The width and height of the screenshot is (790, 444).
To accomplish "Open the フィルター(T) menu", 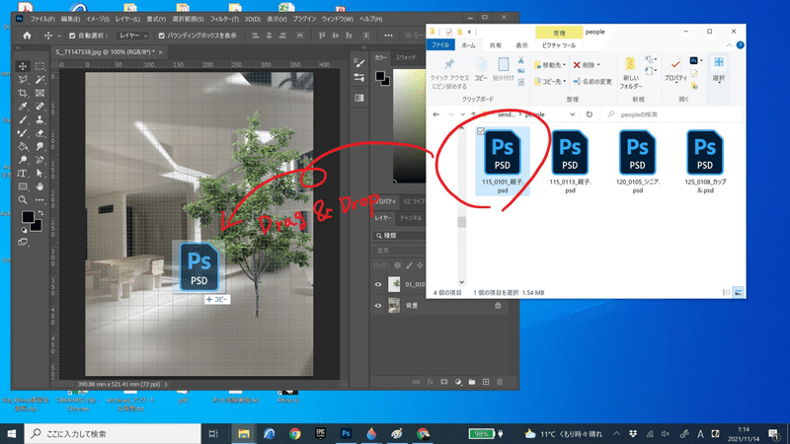I will 224,19.
